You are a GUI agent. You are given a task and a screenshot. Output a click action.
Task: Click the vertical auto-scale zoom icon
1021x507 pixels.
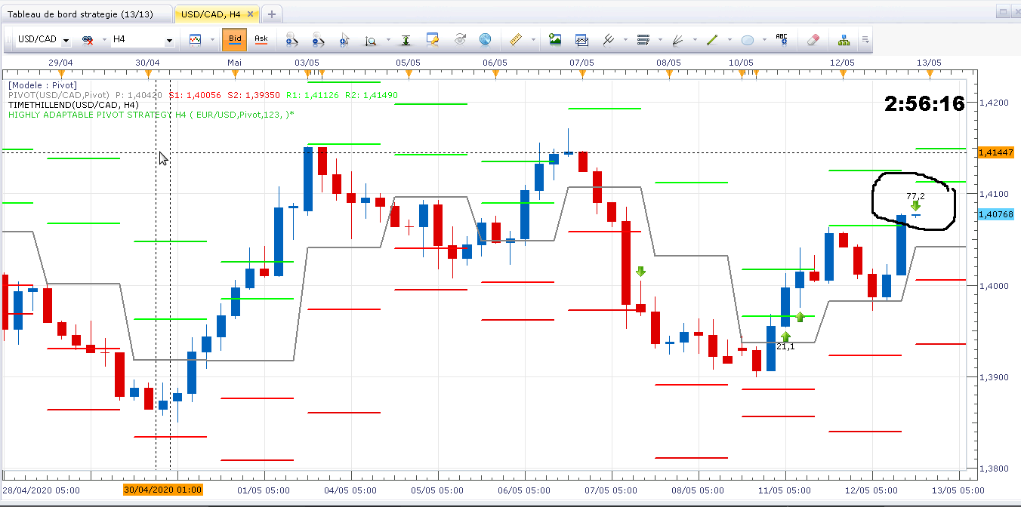point(371,40)
